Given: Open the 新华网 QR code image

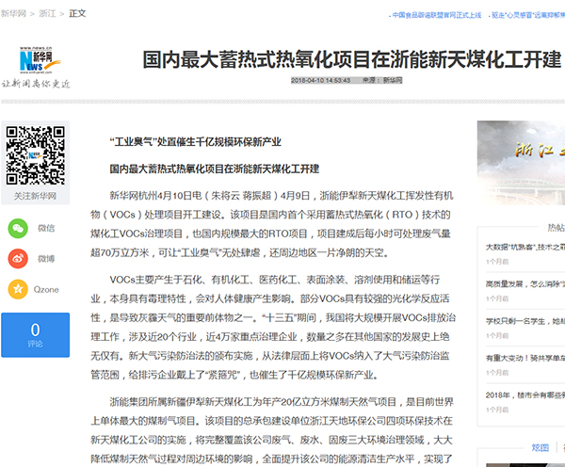Looking at the screenshot, I should [x=35, y=155].
